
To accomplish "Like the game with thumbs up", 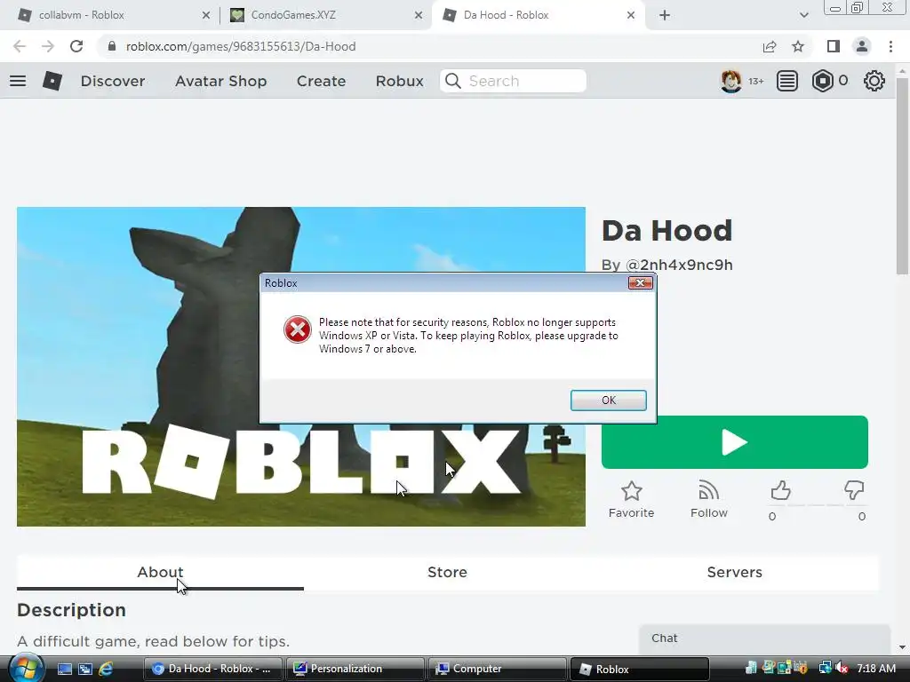I will (780, 491).
